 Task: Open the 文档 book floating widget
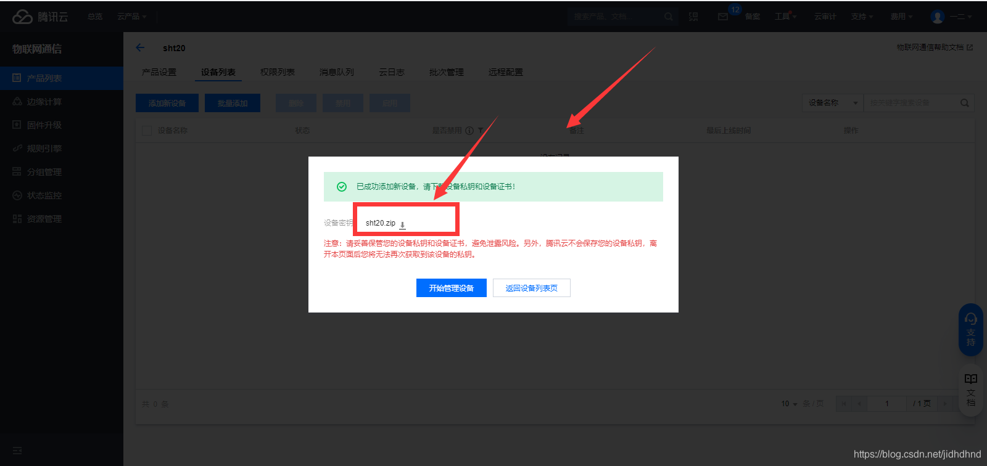(x=971, y=390)
